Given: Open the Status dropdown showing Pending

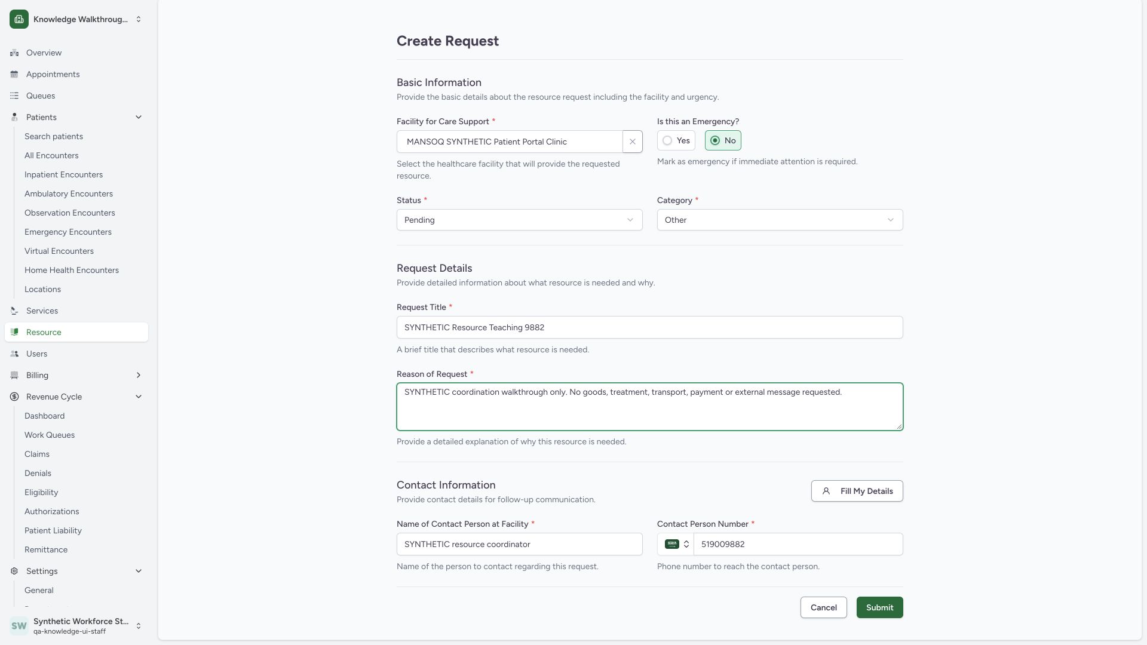Looking at the screenshot, I should (x=519, y=220).
